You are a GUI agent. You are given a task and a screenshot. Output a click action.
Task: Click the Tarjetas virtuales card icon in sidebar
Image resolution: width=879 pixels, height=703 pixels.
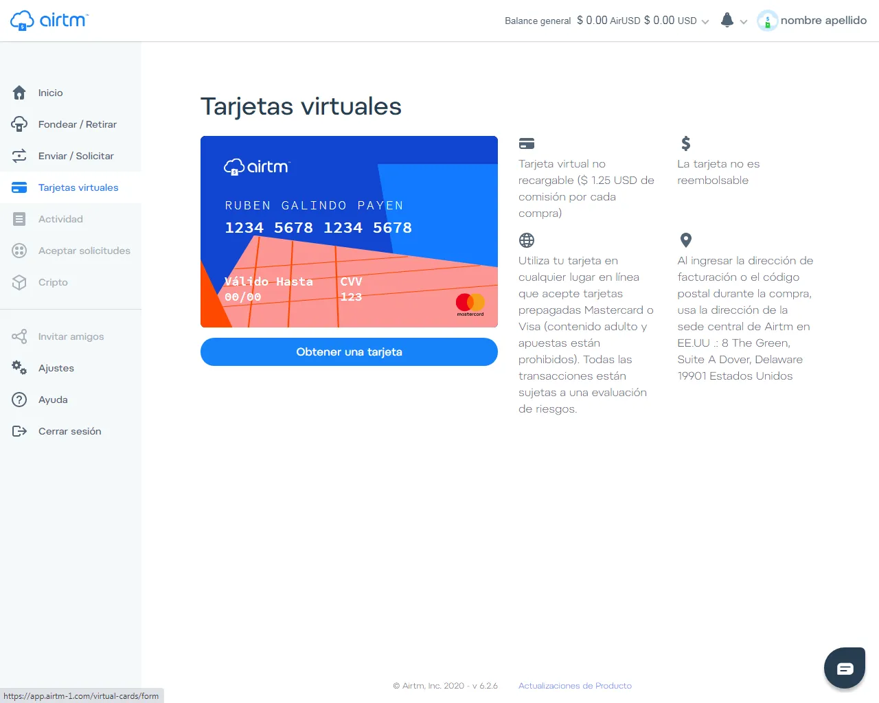coord(19,187)
